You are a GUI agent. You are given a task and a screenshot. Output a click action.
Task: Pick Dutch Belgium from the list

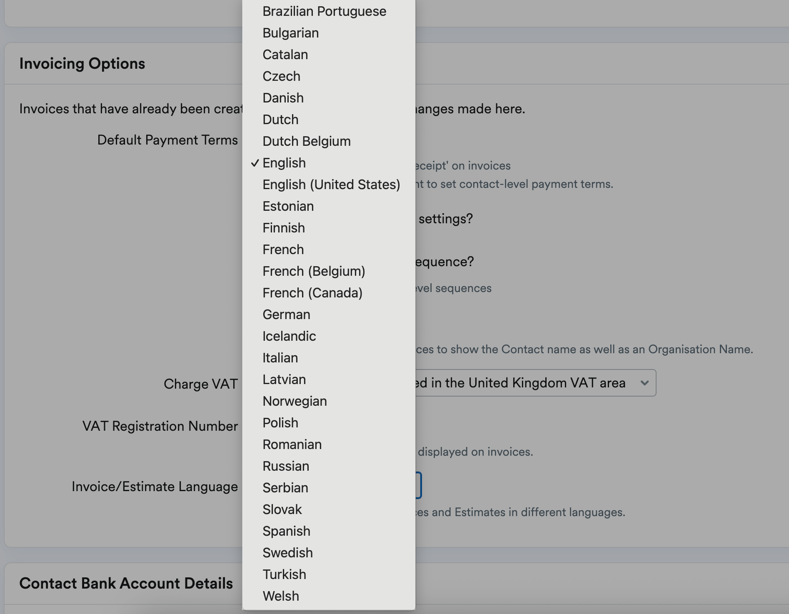tap(329, 141)
